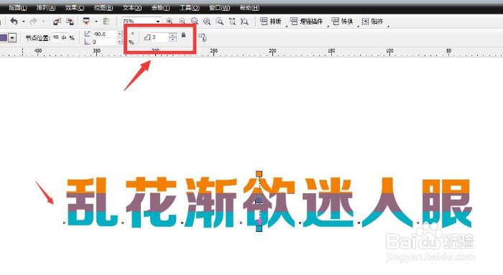Open the 排列(A) menu
The height and width of the screenshot is (275, 503).
point(46,8)
